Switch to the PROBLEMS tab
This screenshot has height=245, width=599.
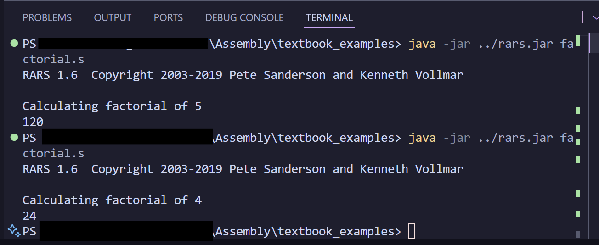pyautogui.click(x=47, y=18)
